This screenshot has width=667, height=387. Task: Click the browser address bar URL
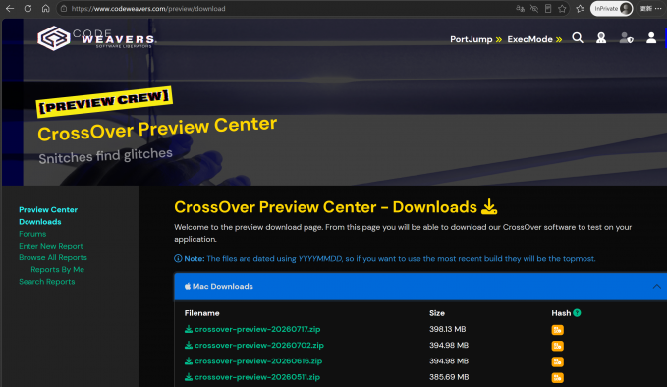[x=148, y=9]
